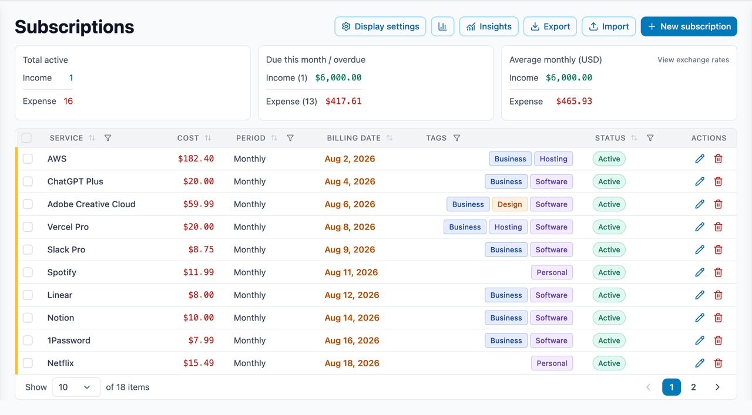Click the Design tag on Adobe row
Screen dimensions: 752x415
[x=509, y=204]
